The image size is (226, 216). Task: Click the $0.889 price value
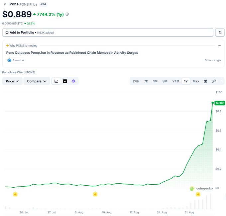click(17, 14)
